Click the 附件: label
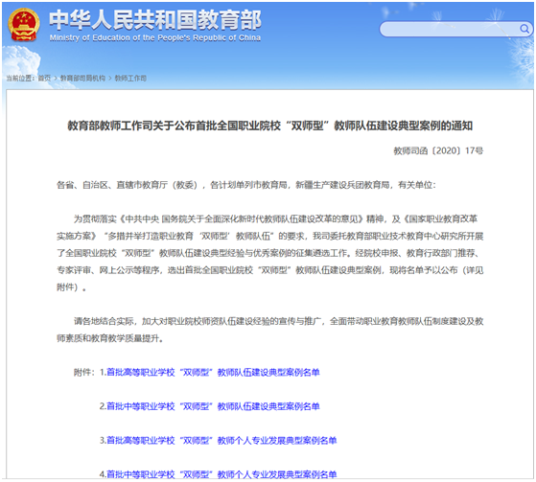This screenshot has width=536, height=482. [x=84, y=372]
